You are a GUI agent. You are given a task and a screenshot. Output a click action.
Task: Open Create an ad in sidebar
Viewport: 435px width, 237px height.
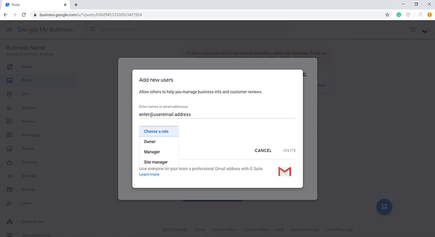(x=32, y=222)
